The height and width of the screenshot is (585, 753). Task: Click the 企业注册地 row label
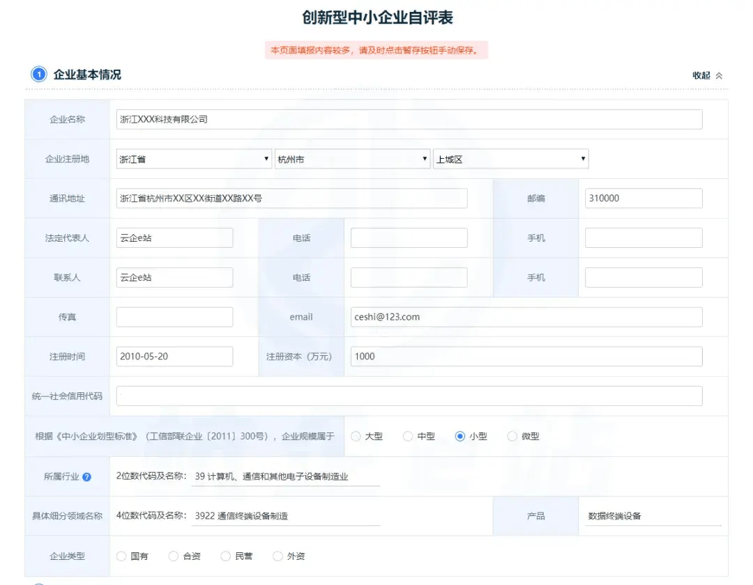[x=67, y=159]
